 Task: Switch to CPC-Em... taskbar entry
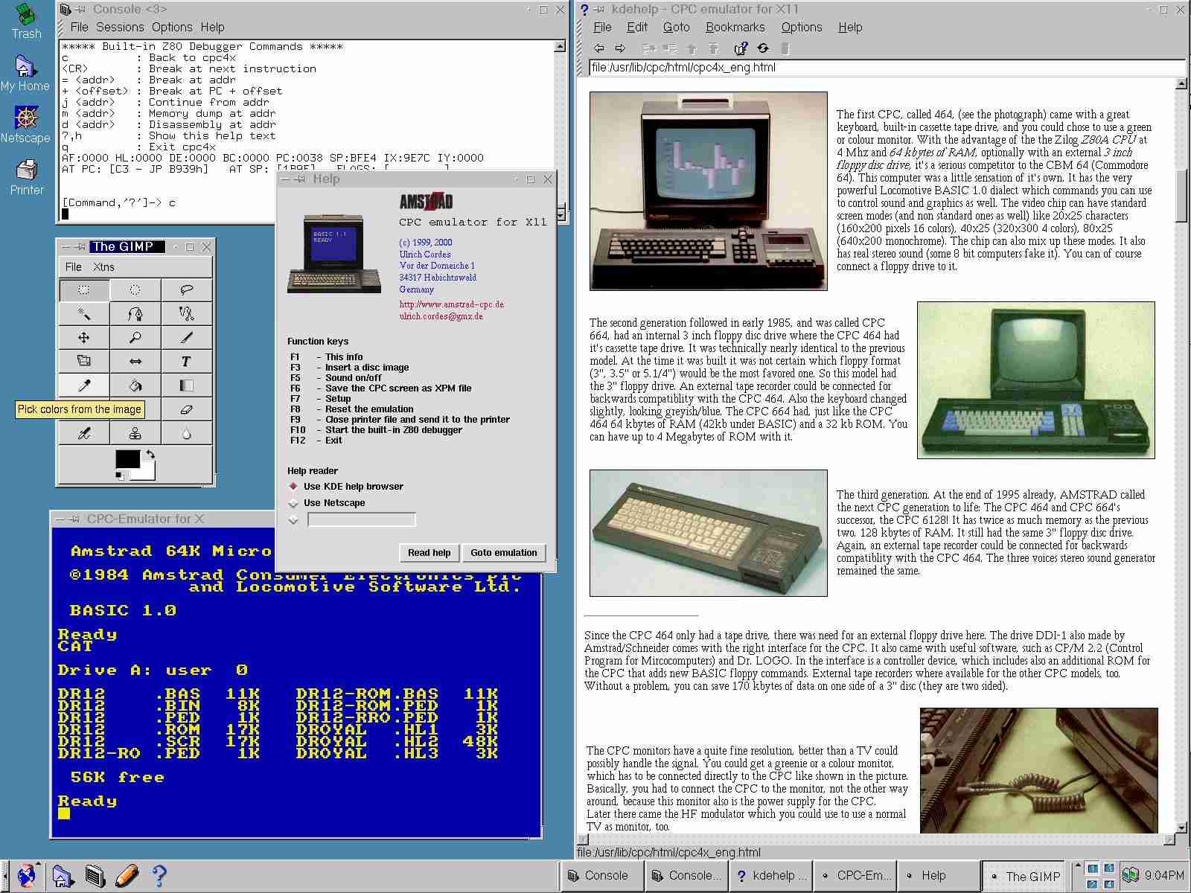pyautogui.click(x=855, y=876)
